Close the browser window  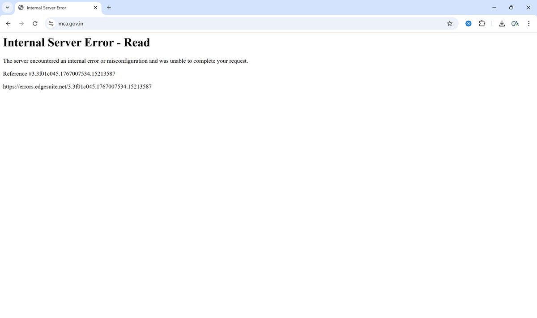[528, 8]
